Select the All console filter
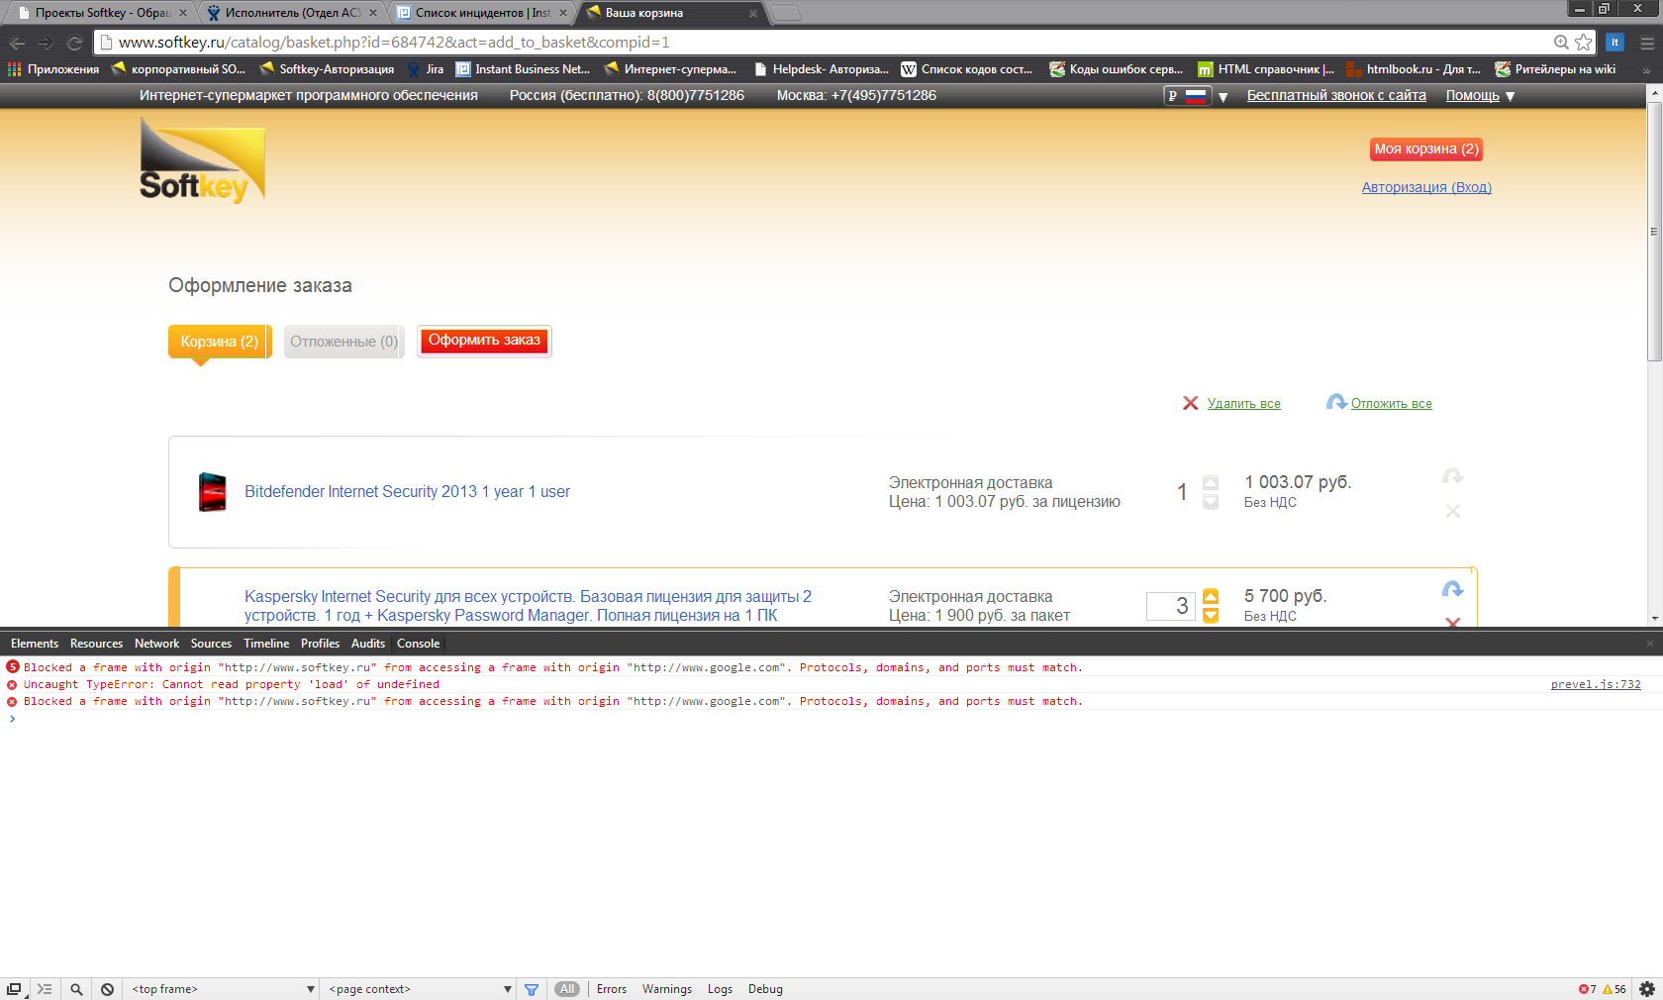 (567, 989)
